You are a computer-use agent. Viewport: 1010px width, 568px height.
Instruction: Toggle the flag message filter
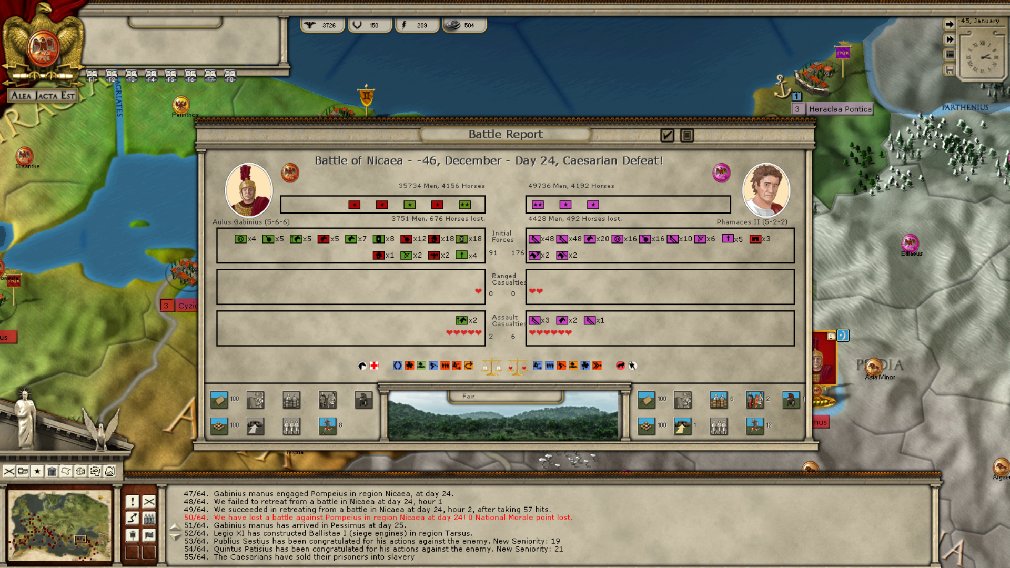click(x=149, y=535)
